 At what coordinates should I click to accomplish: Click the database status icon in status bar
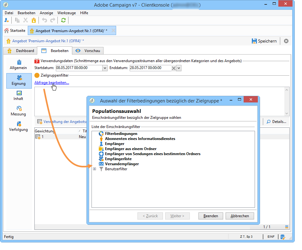[x=283, y=237]
